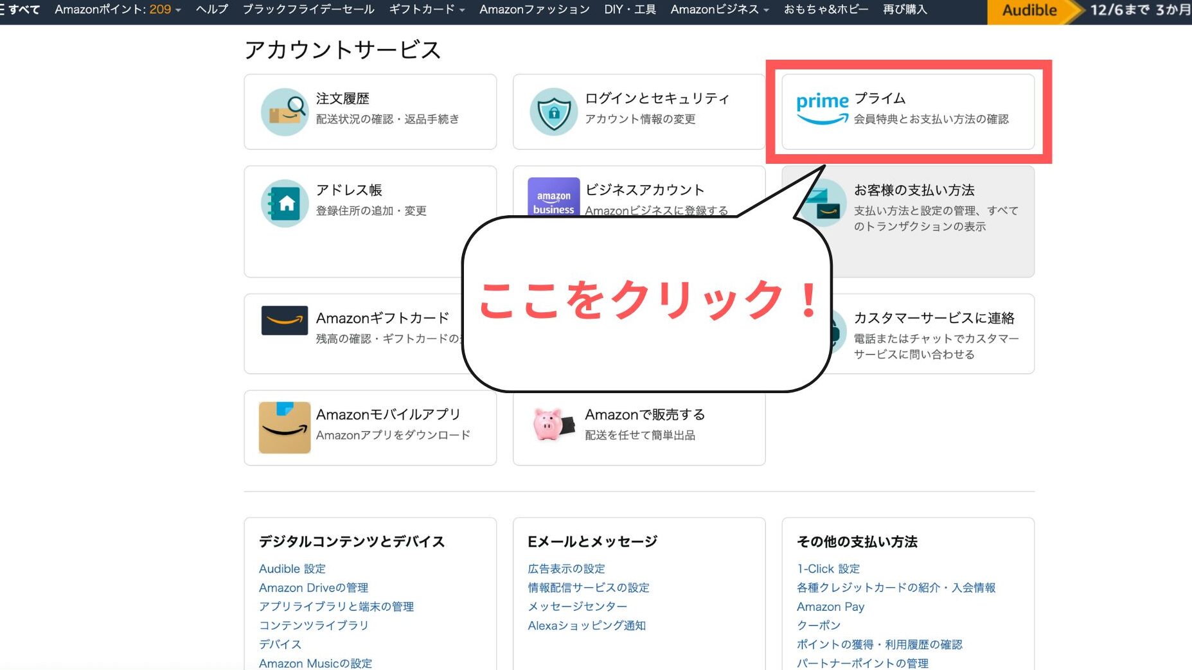Open 広告表示の設定 link
Image resolution: width=1192 pixels, height=670 pixels.
point(566,569)
